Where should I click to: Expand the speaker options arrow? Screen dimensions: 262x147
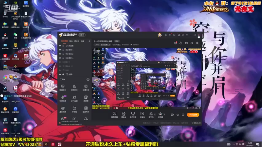coord(164,114)
